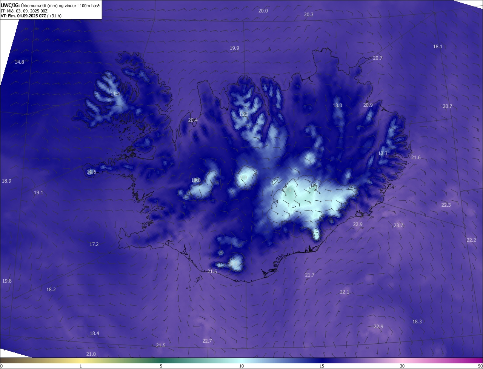
Task: Click the 21.7 value on the map
Action: (310, 275)
